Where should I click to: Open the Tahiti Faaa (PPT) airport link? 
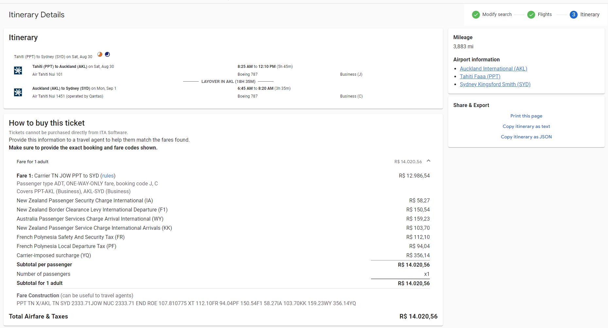pos(480,76)
